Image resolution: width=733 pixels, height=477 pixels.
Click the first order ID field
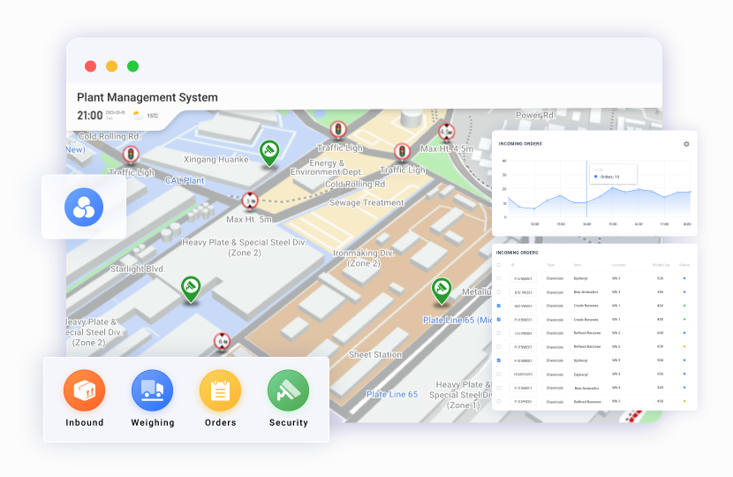523,278
